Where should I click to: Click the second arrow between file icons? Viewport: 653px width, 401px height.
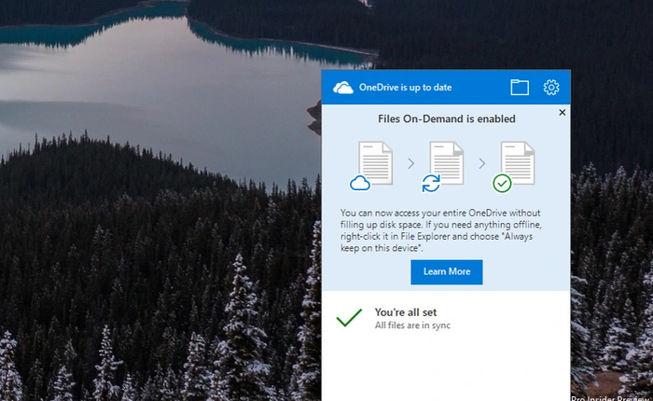(482, 163)
